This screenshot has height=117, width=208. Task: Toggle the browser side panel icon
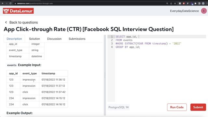tap(199, 4)
